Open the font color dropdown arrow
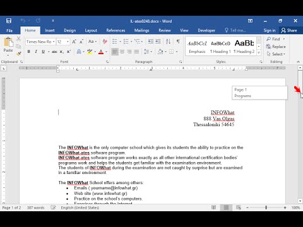Screen dimensions: 303x227 (x=106, y=52)
